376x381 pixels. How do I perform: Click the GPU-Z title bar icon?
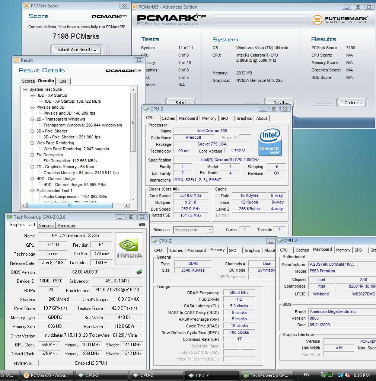[x=9, y=217]
